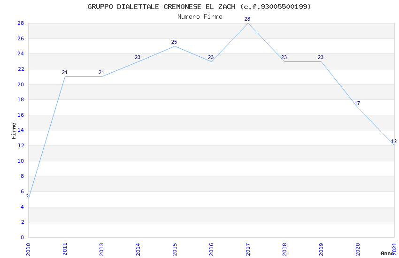This screenshot has width=399, height=258.
Task: Click the y-axis tick value 2
Action: (x=23, y=222)
